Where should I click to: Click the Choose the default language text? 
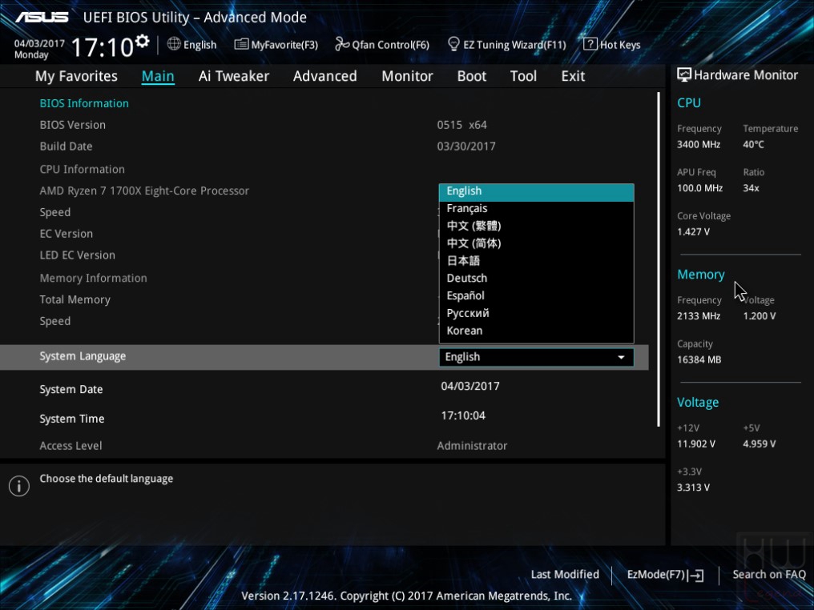pyautogui.click(x=107, y=480)
